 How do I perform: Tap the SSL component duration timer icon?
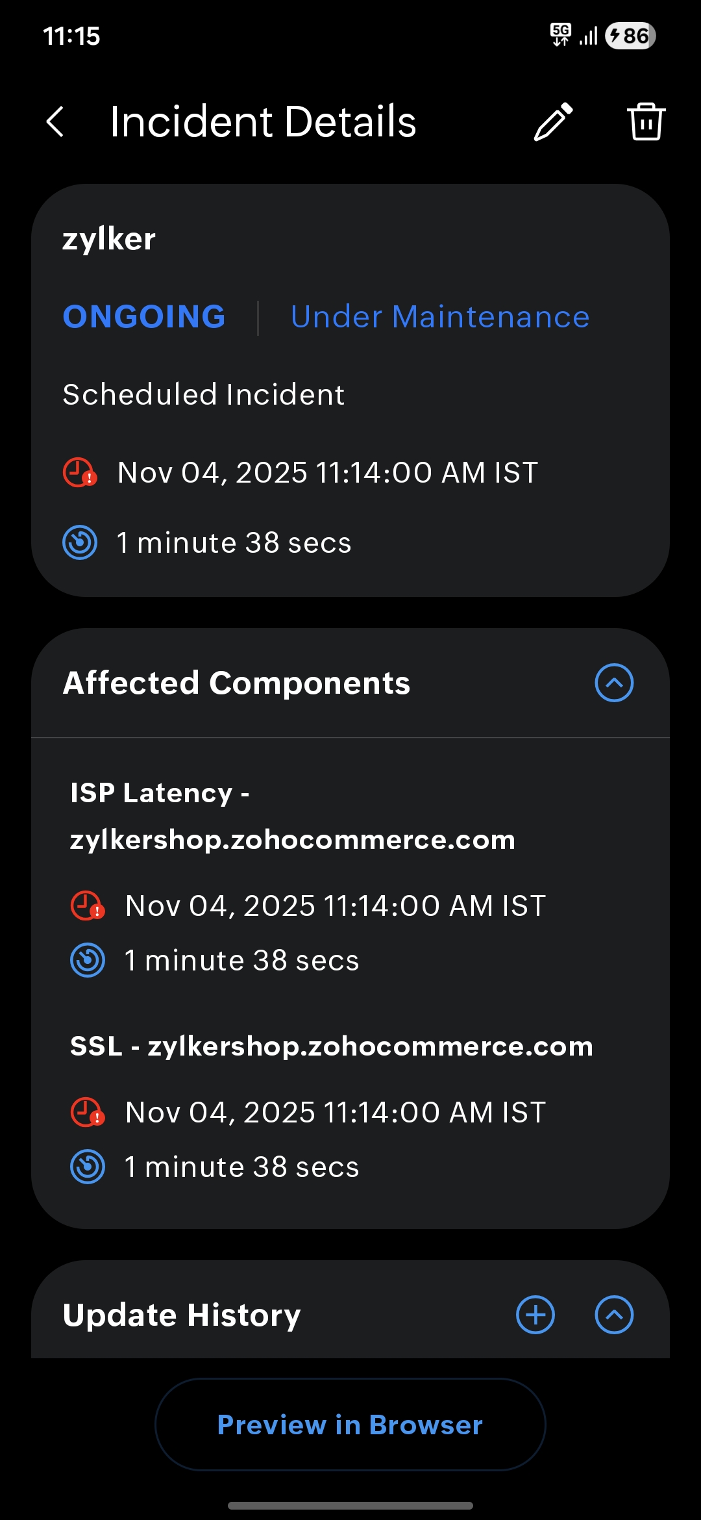(88, 1167)
